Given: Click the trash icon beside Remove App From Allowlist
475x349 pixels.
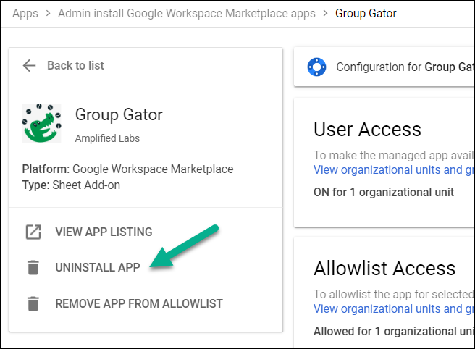Looking at the screenshot, I should [33, 303].
